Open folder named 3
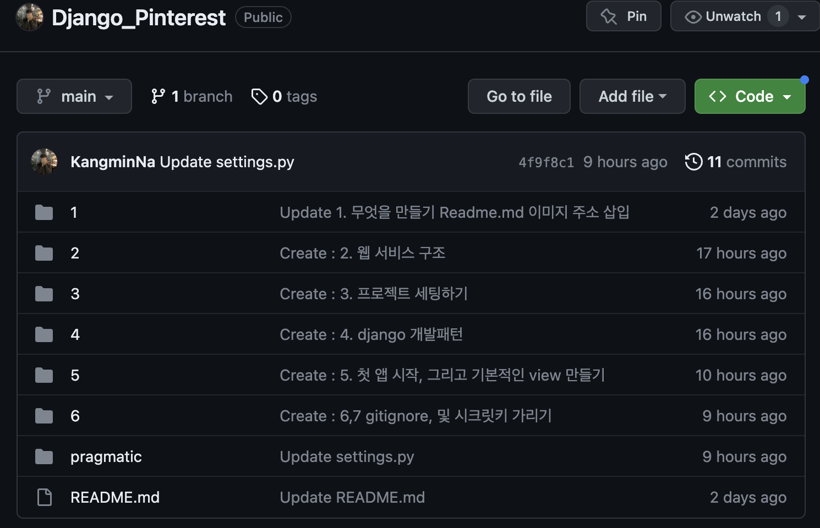This screenshot has height=528, width=820. click(75, 294)
